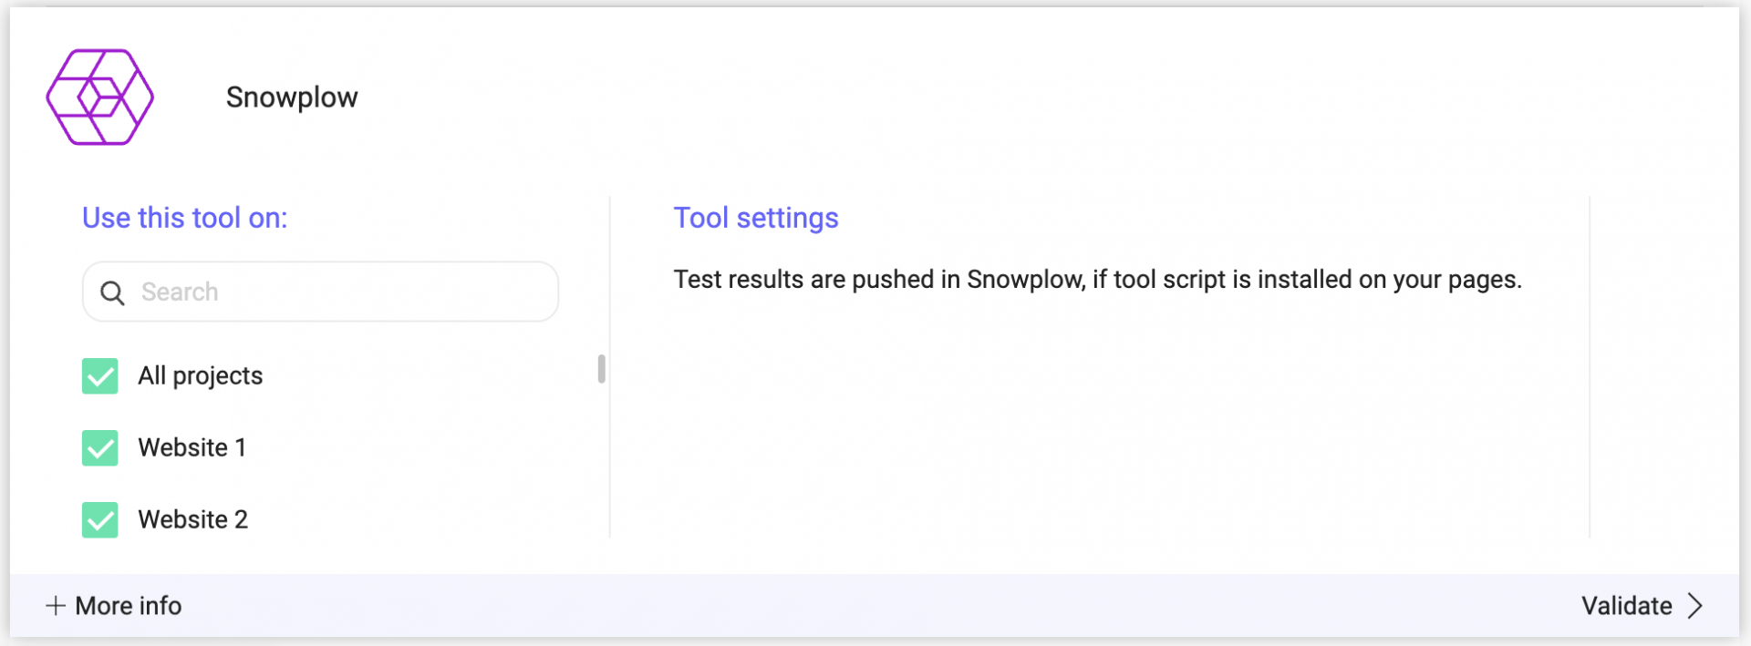Toggle the Website 2 checkbox
1751x646 pixels.
click(x=100, y=519)
